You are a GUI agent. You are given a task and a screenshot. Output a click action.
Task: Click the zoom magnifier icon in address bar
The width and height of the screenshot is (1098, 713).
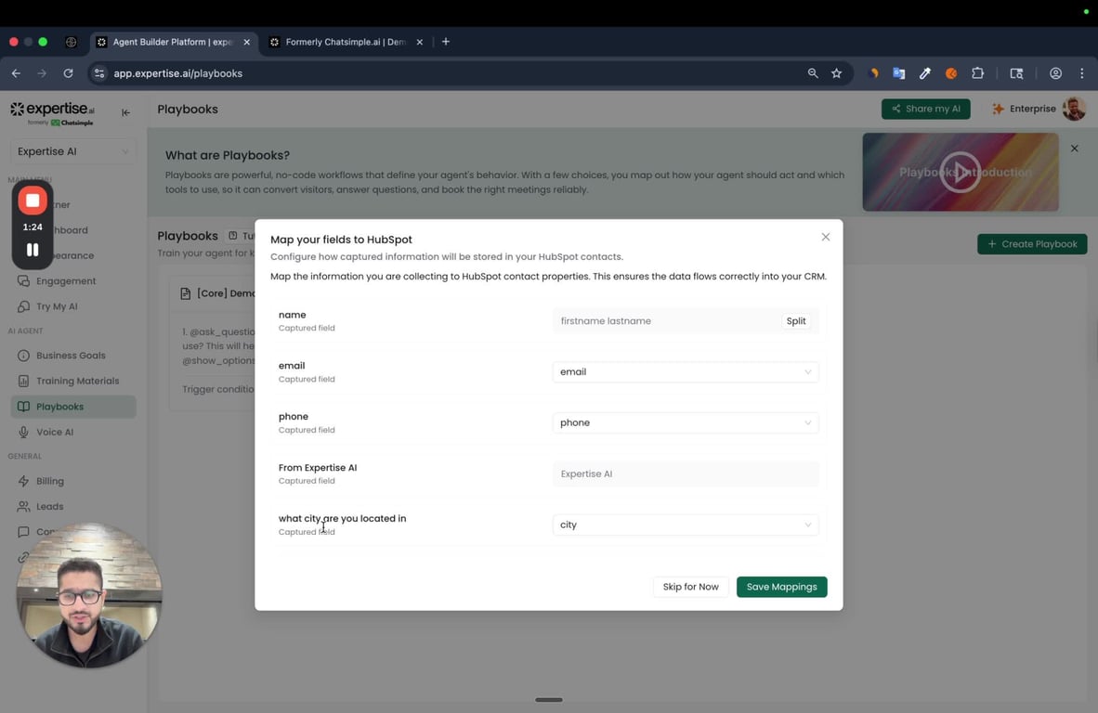coord(812,73)
